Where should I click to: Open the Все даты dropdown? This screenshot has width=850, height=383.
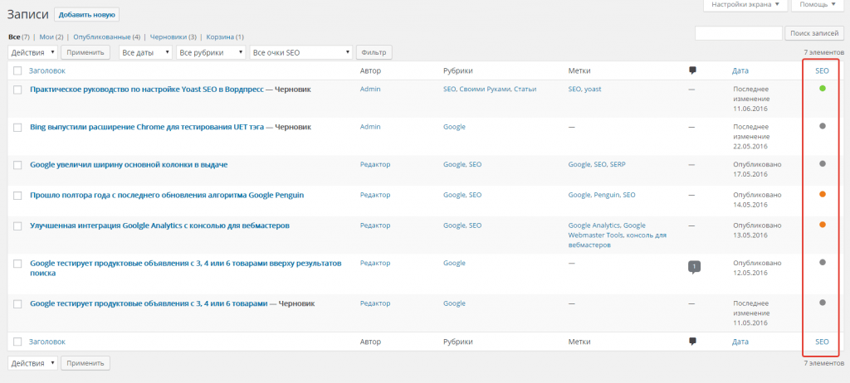coord(145,52)
